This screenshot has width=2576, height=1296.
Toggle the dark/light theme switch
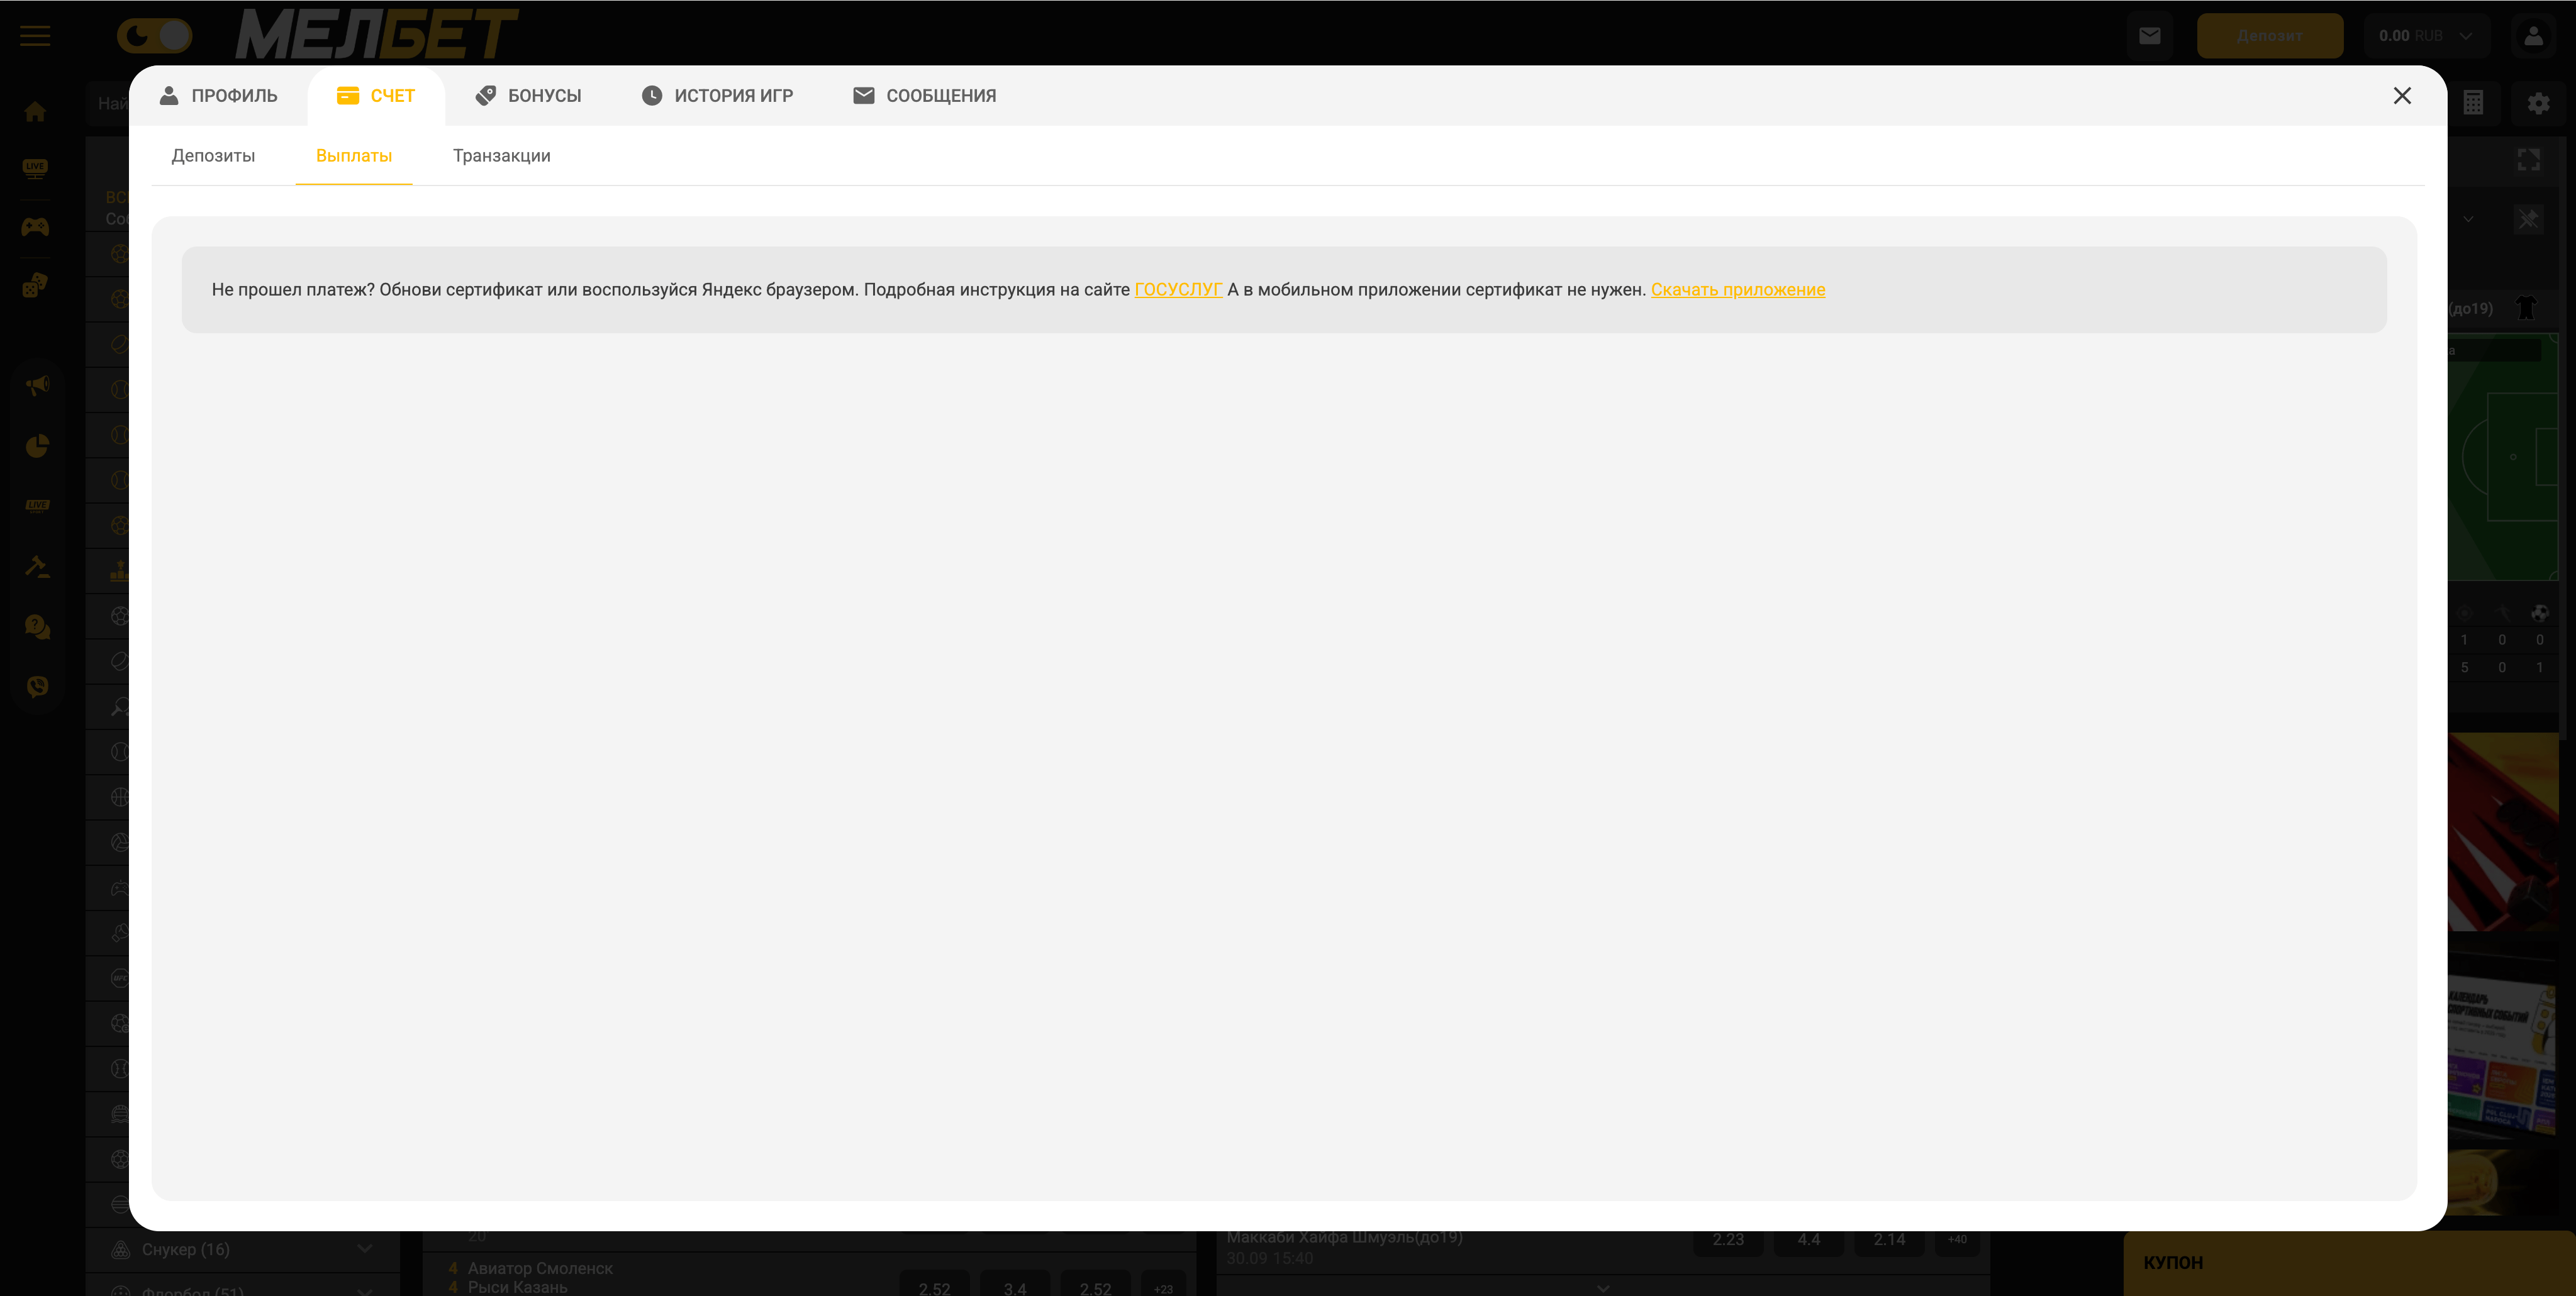coord(154,36)
